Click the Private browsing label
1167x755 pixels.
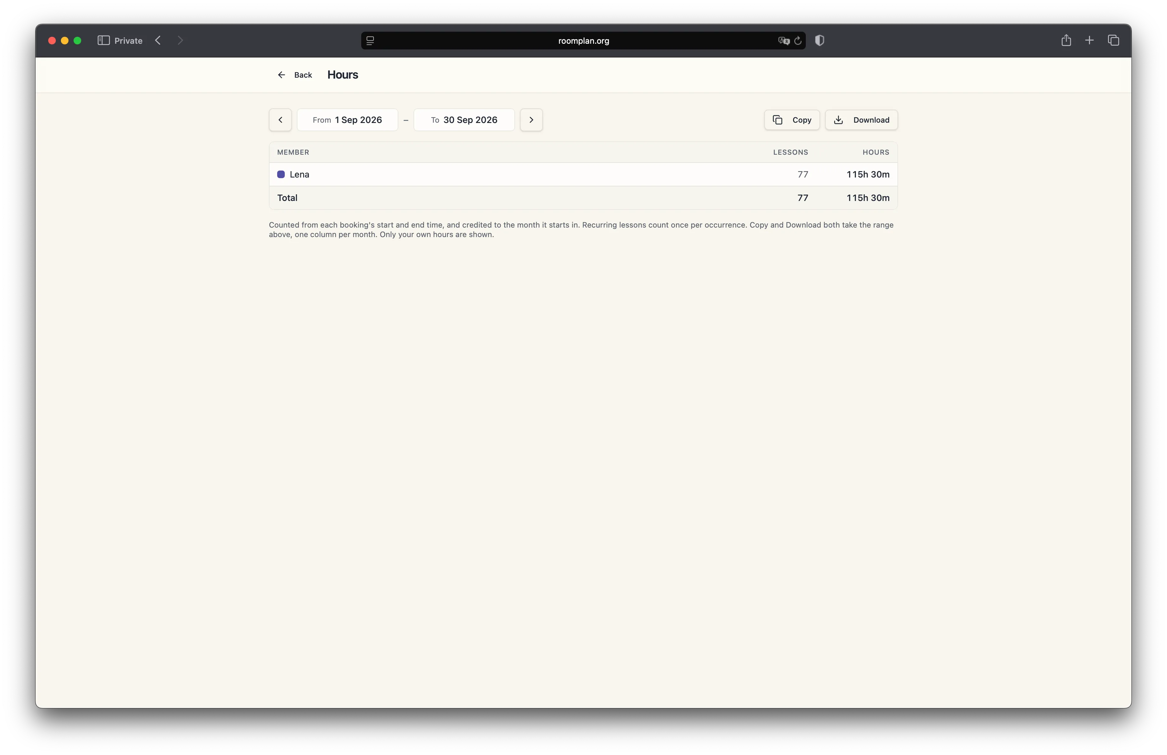[128, 41]
